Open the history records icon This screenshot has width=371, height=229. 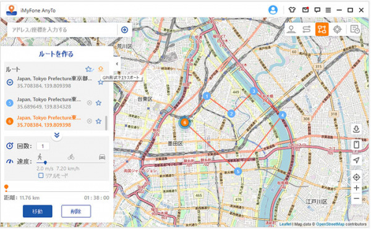(355, 29)
